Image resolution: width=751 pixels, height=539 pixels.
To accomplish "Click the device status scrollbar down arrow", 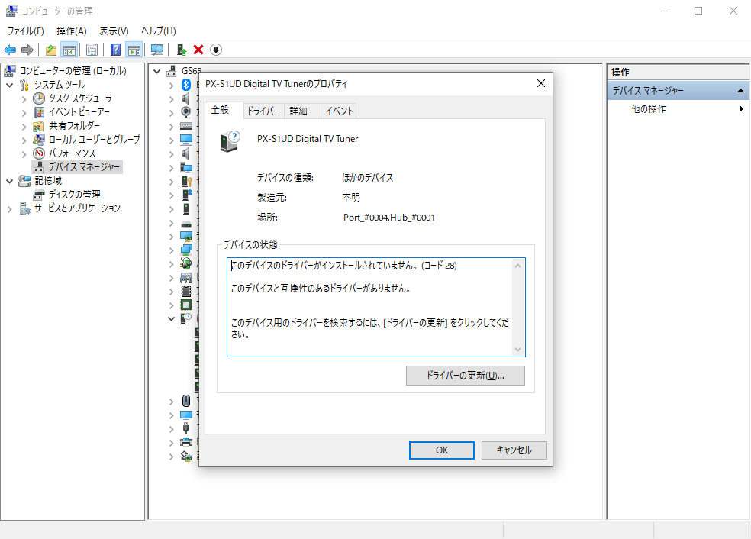I will click(x=517, y=350).
